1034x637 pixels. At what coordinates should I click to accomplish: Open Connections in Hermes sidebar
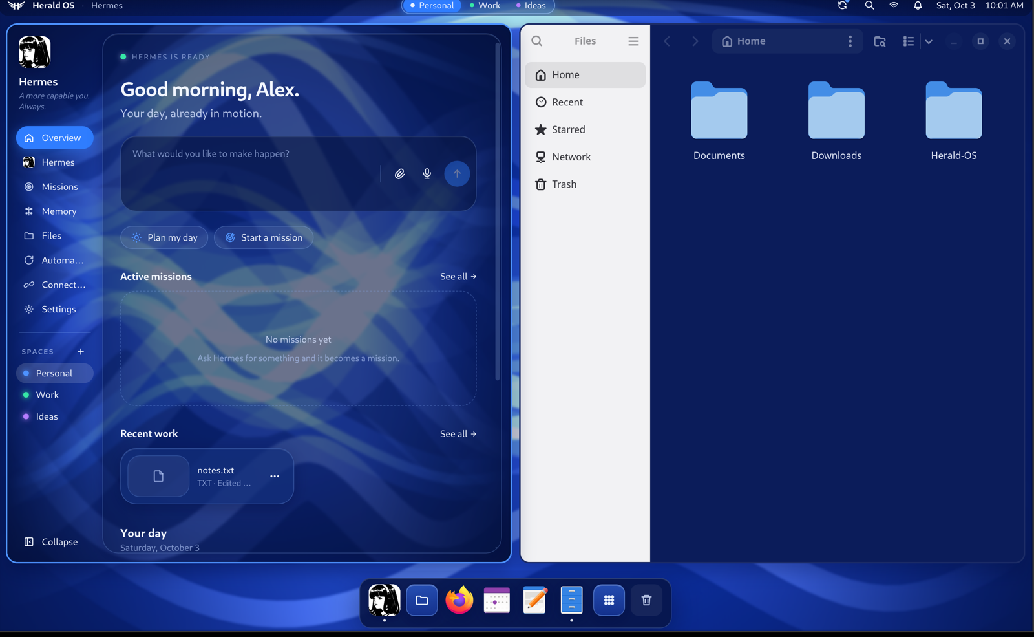(x=54, y=285)
